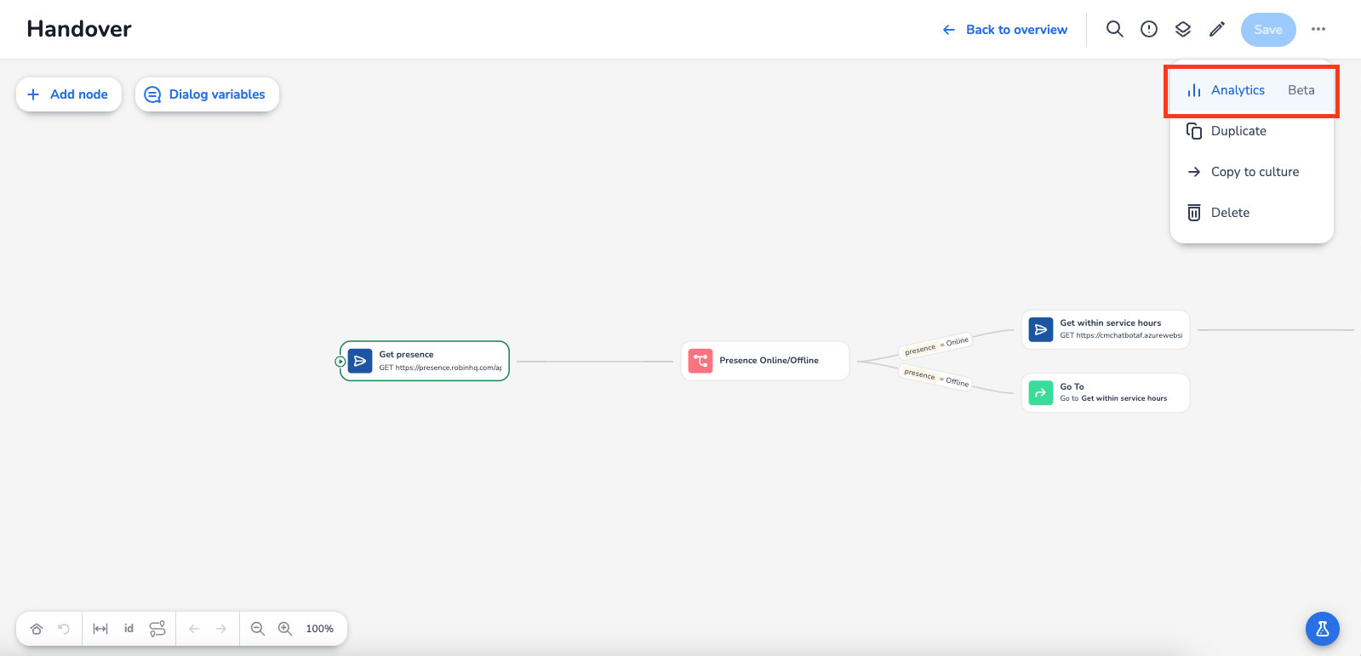Screen dimensions: 1361x656
Task: Select the Presence Online/Offline node
Action: tap(764, 361)
